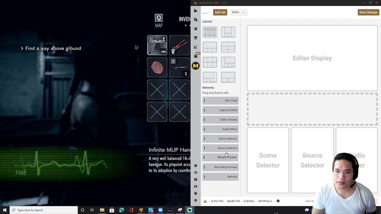Viewport: 381px width, 214px height.
Task: Open the Highlighter clapperboard icon marked New
Action: click(196, 56)
